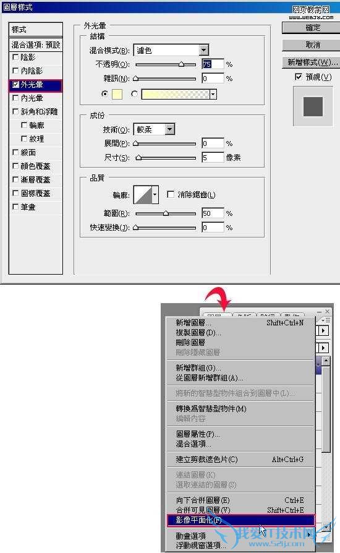Expand the 混合模式 blend mode dropdown
Image resolution: width=340 pixels, height=553 pixels.
coord(204,51)
